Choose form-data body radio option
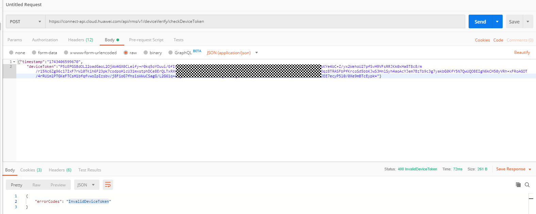 34,53
